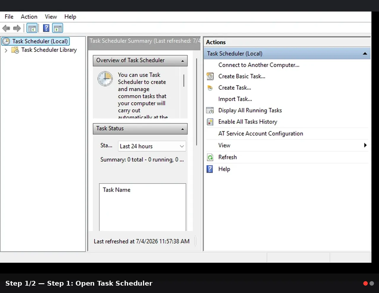Open the Action menu
The width and height of the screenshot is (379, 293).
(x=29, y=17)
